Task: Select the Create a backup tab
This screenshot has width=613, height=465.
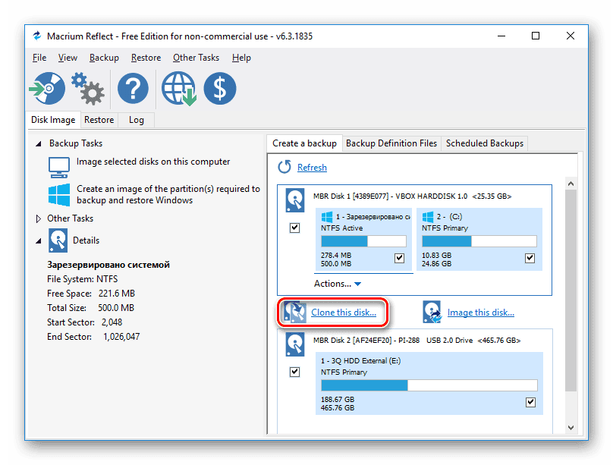Action: click(304, 143)
